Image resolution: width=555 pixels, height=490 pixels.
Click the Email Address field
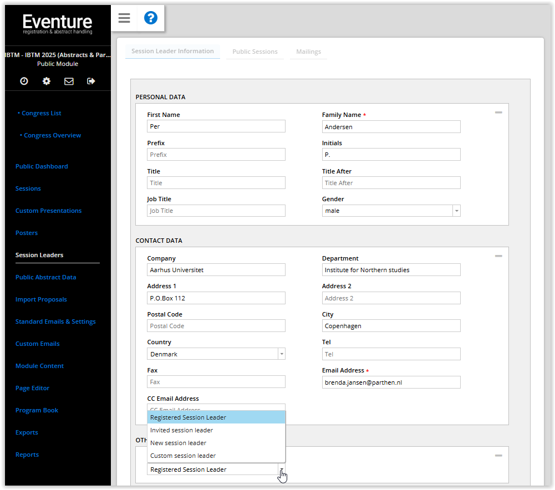point(391,382)
